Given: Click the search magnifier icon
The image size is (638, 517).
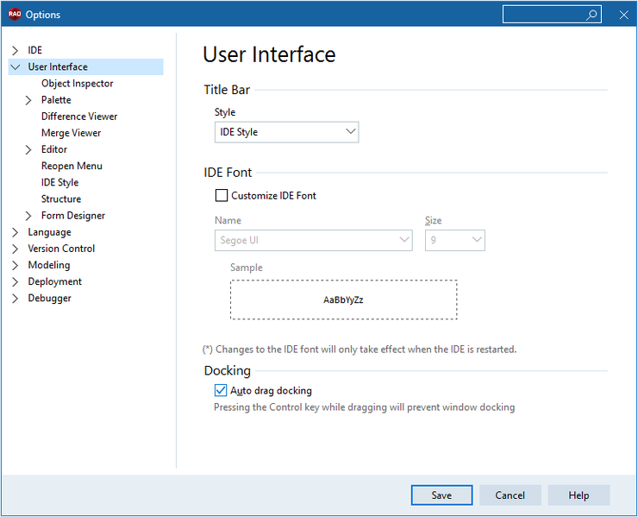Looking at the screenshot, I should click(591, 15).
